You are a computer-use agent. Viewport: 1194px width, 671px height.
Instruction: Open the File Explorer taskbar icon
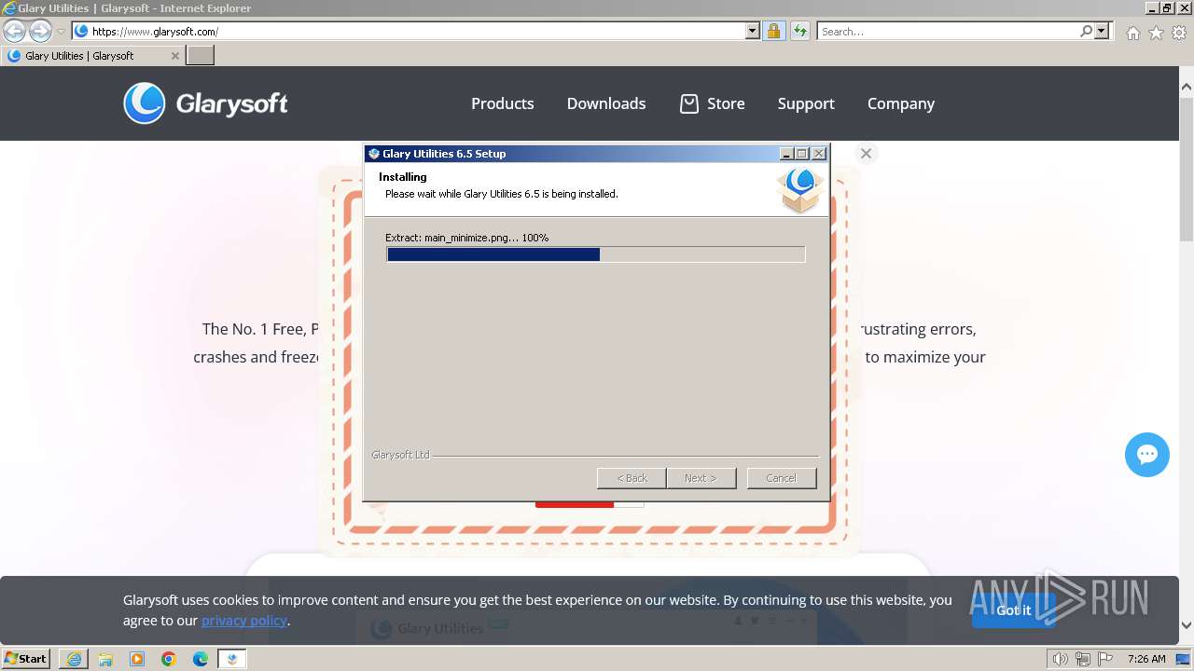coord(105,659)
